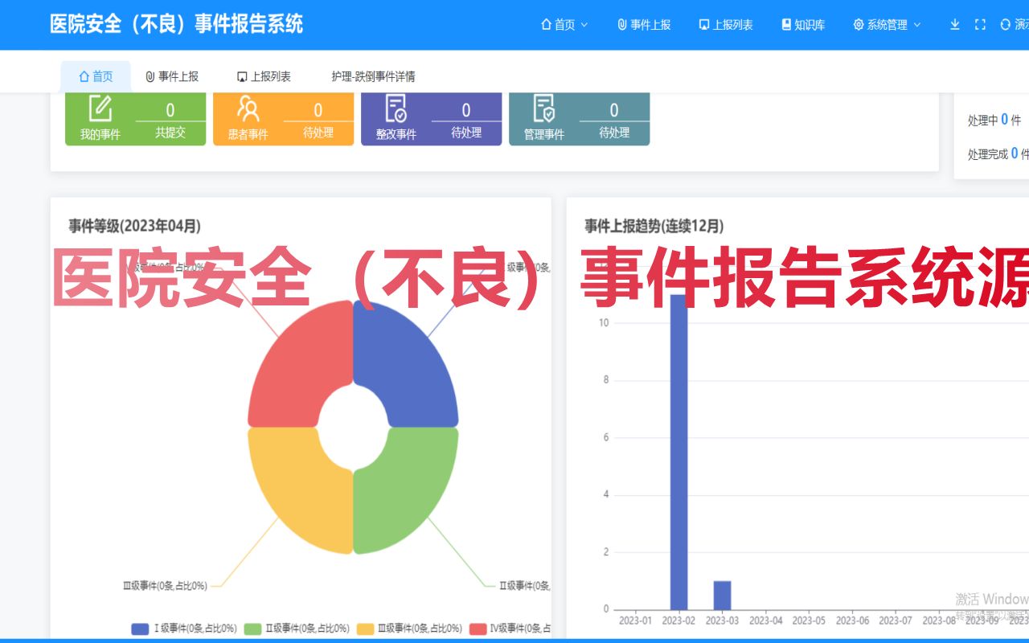Viewport: 1029px width, 643px height.
Task: Click the refresh icon next to 演示
Action: point(1006,24)
